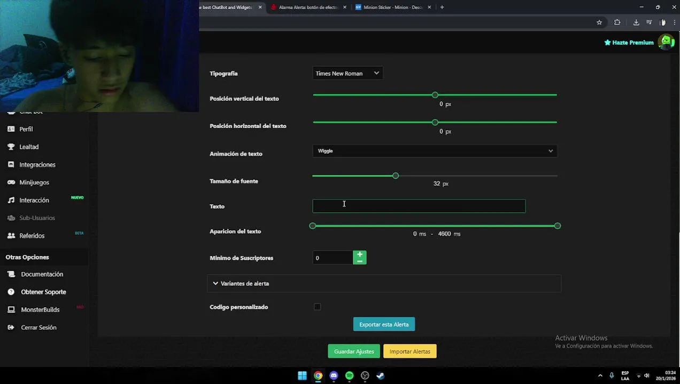
Task: Open the Tipografia font dropdown
Action: click(347, 74)
